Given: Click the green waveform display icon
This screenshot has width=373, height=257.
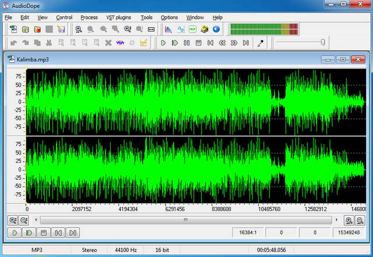Looking at the screenshot, I should click(192, 29).
